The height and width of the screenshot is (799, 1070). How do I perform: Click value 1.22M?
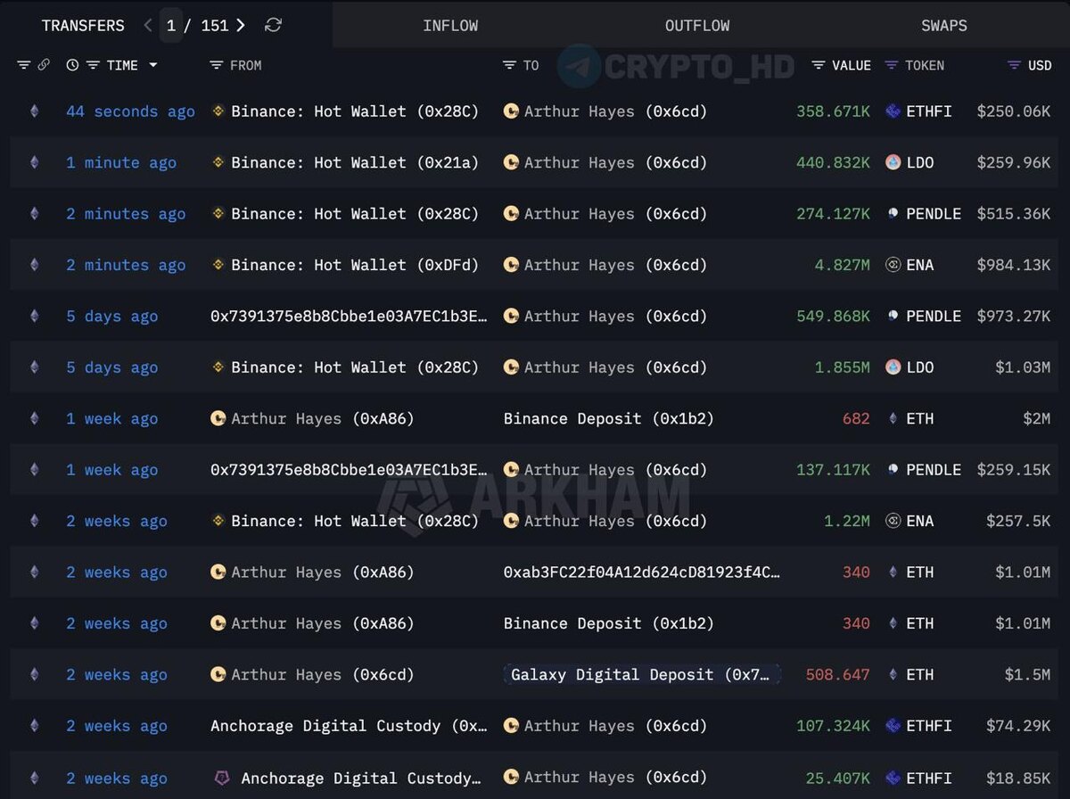[847, 521]
